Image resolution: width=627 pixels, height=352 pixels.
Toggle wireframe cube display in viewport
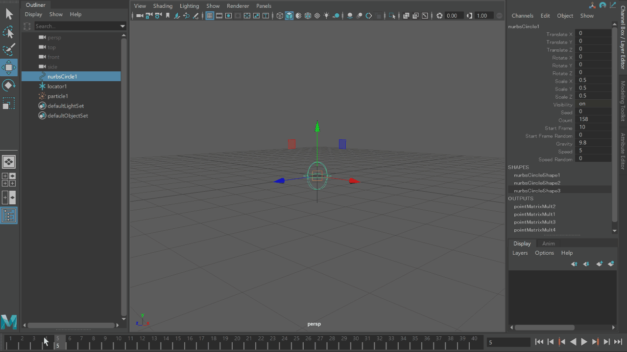pos(280,16)
